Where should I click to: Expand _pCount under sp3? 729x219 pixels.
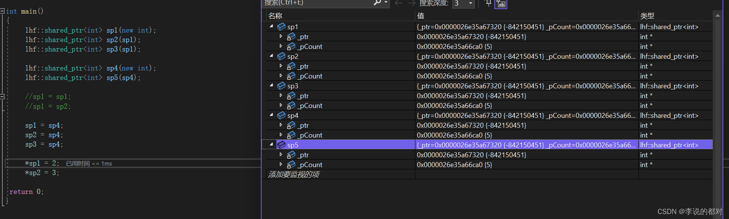(281, 105)
